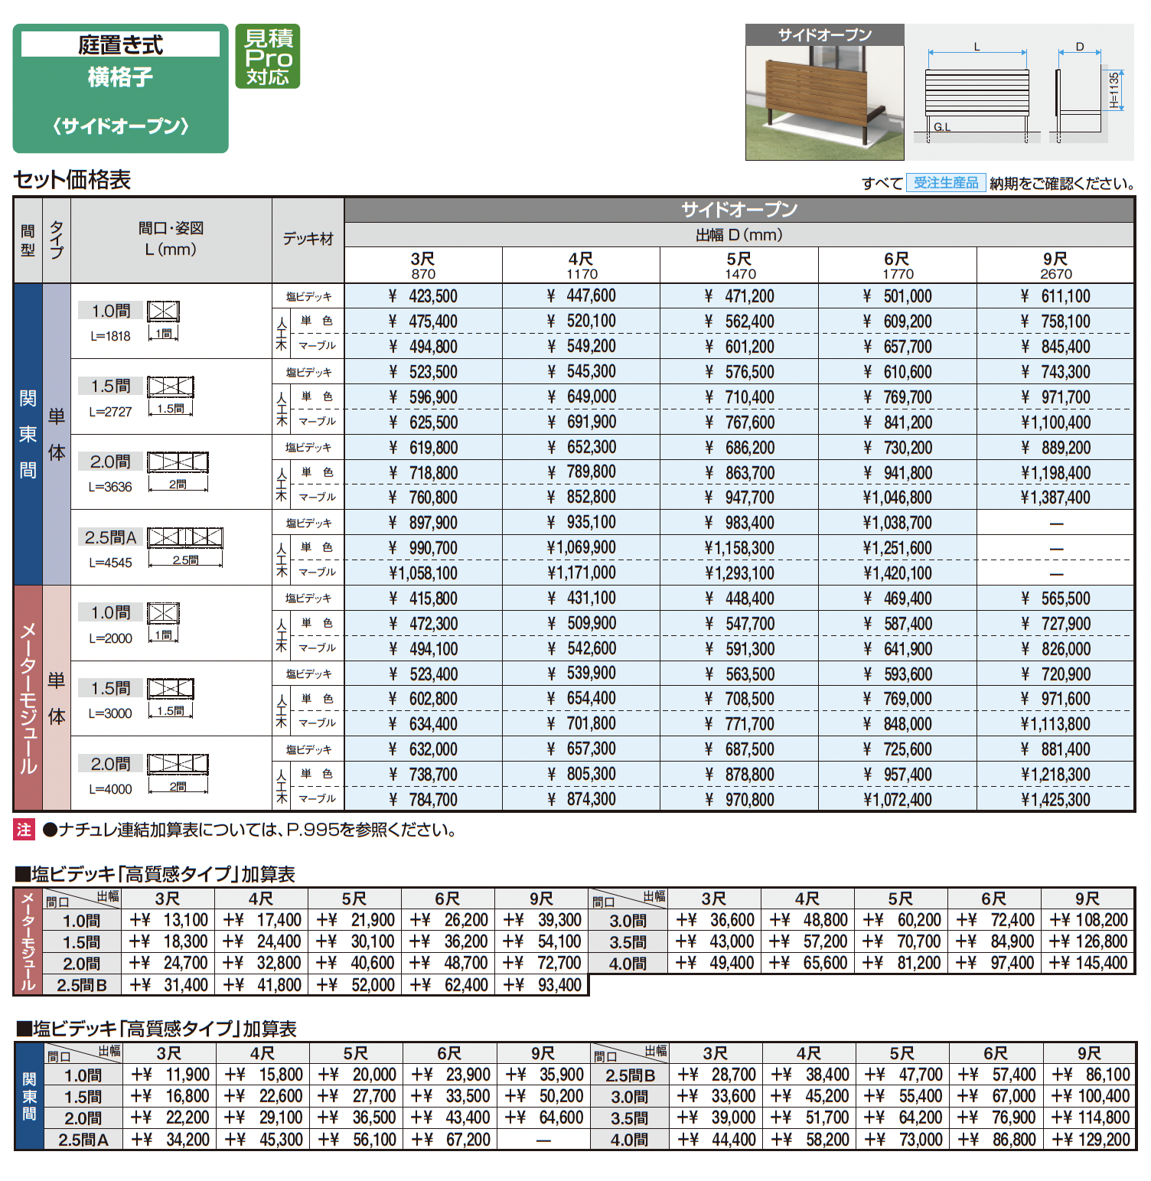1151x1181 pixels.
Task: Click the price ¥845,400
Action: pyautogui.click(x=1055, y=347)
